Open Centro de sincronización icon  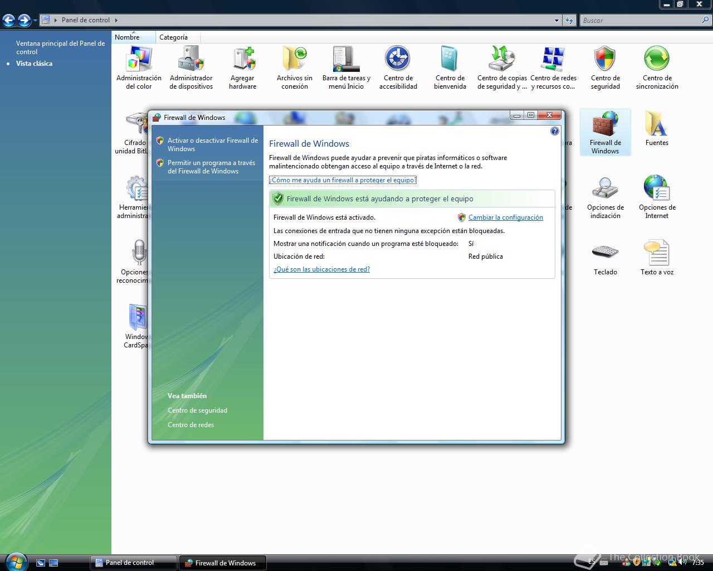pyautogui.click(x=657, y=67)
